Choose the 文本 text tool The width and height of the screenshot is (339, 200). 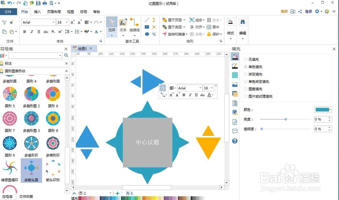click(x=123, y=27)
